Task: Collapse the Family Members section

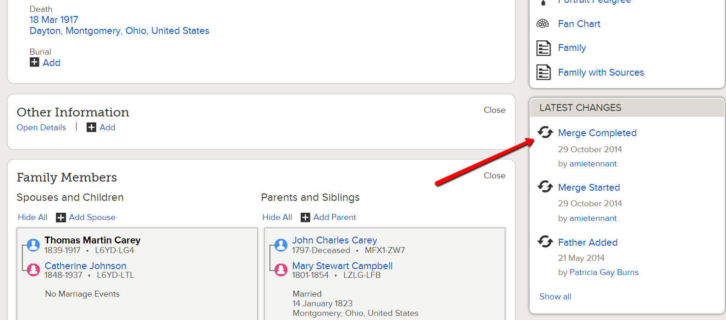Action: [x=494, y=176]
